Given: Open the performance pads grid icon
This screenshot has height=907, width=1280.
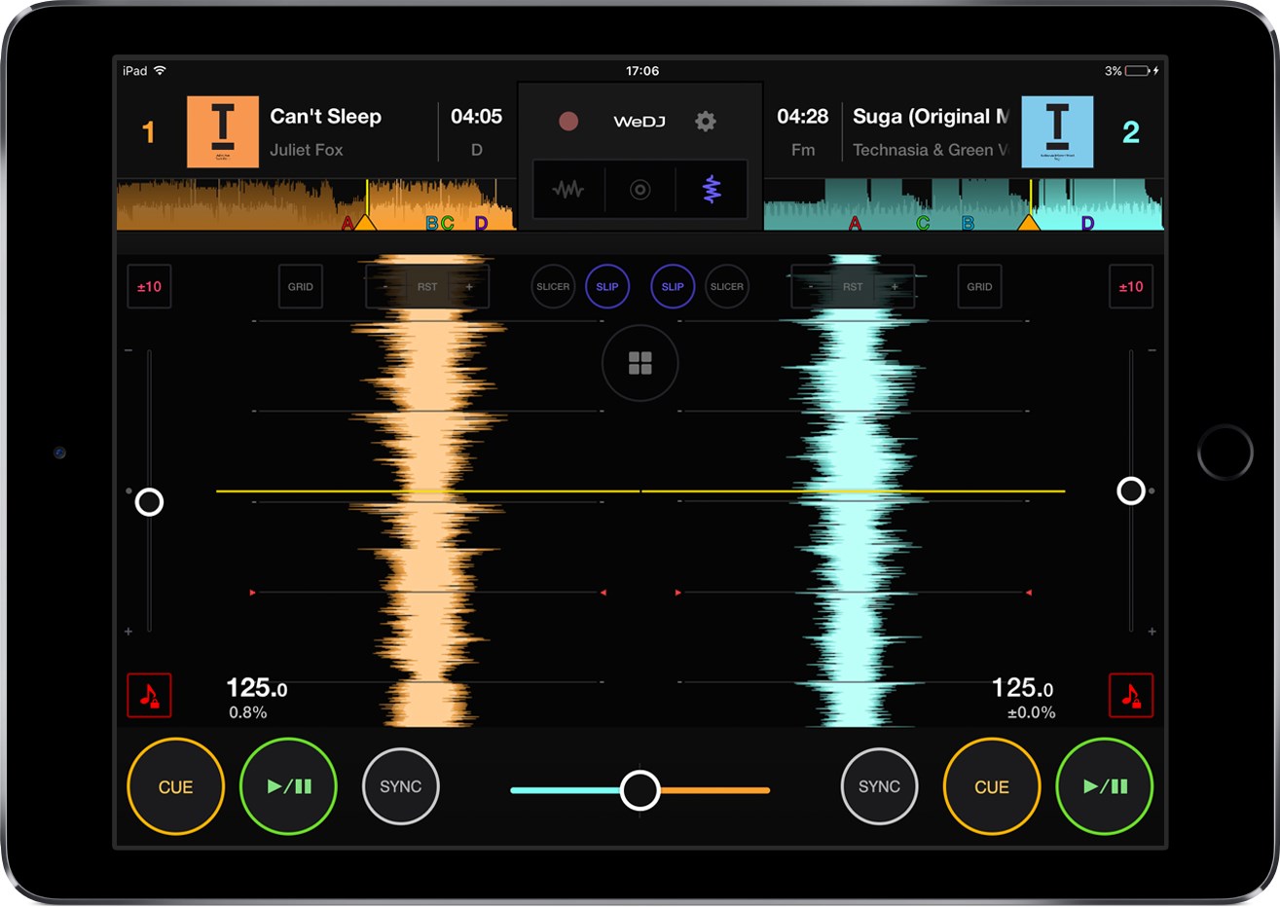Looking at the screenshot, I should [x=640, y=364].
